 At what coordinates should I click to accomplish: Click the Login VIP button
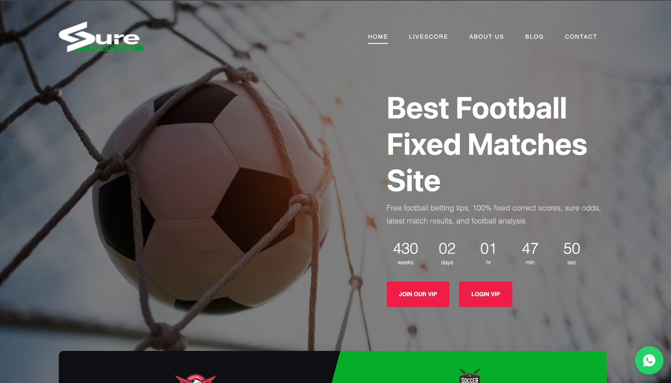[486, 294]
